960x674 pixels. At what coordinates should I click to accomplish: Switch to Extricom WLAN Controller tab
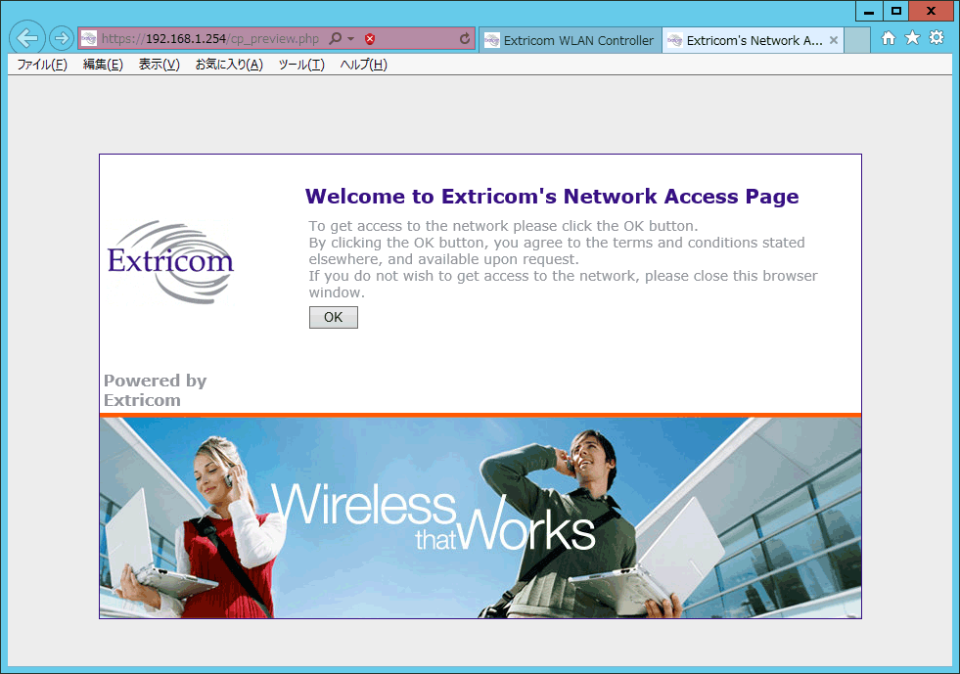coord(570,40)
